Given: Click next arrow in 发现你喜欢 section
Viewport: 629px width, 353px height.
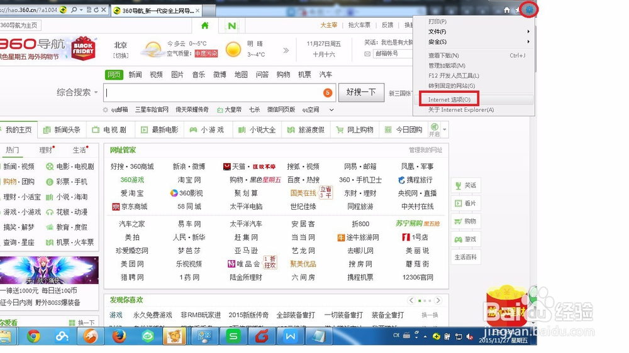Looking at the screenshot, I should pyautogui.click(x=438, y=300).
